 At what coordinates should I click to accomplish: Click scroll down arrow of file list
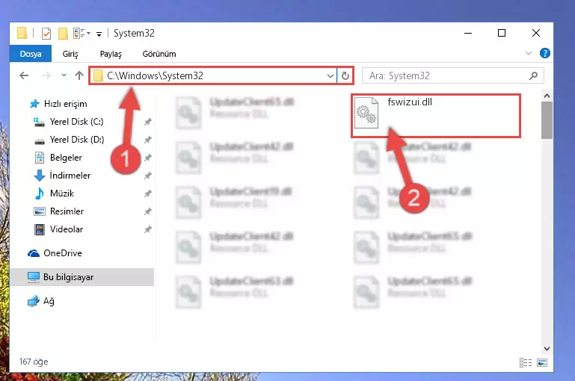pos(547,348)
